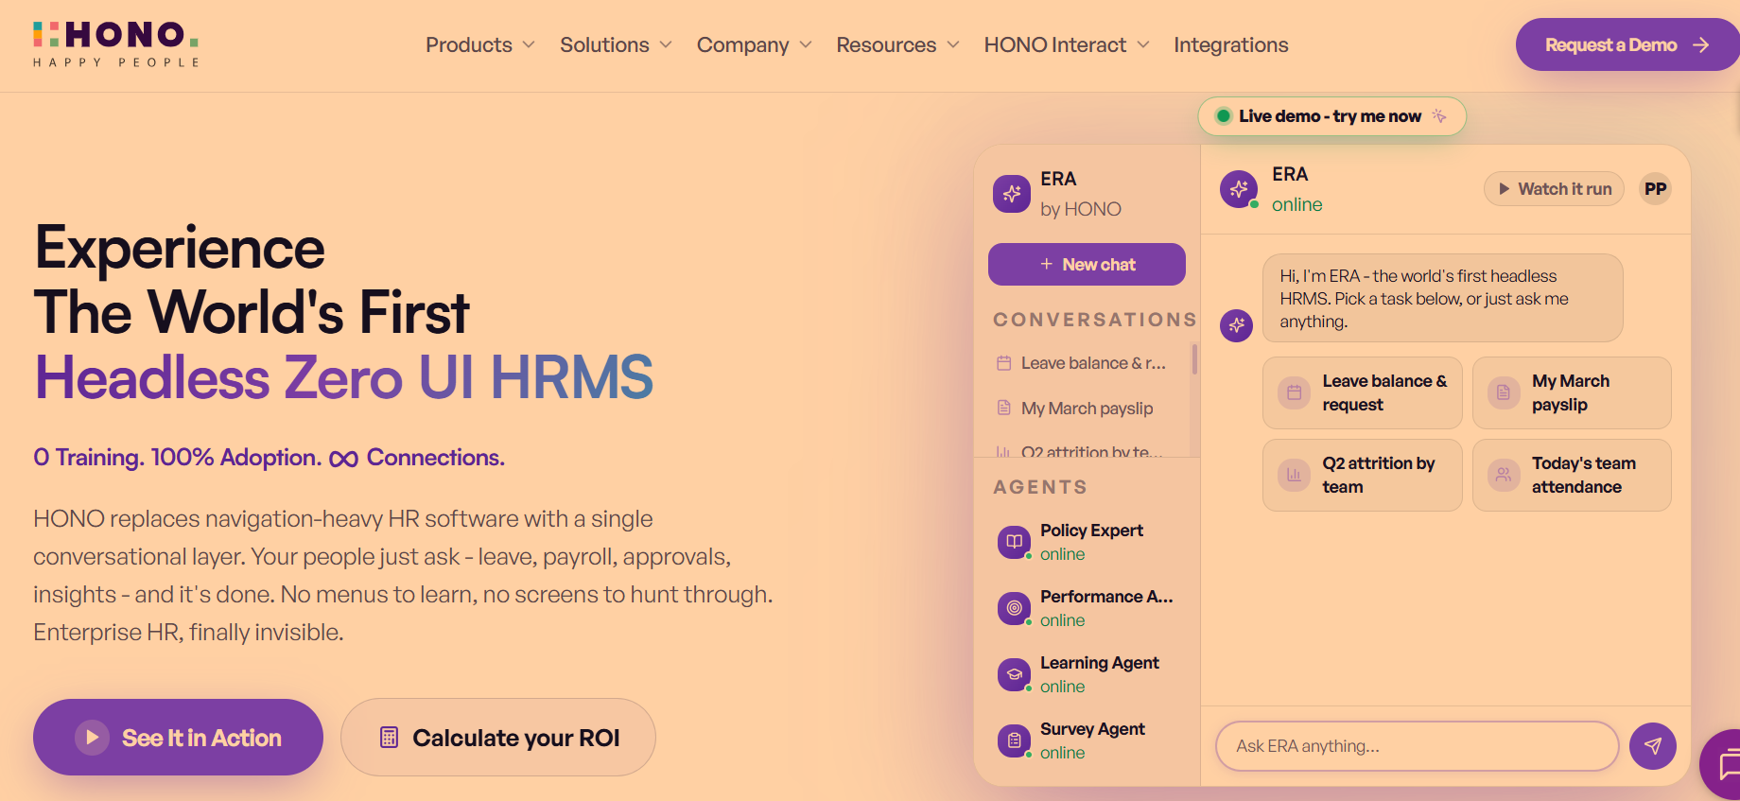Open Leave balance conversation in sidebar
Screen dimensions: 1740x801
(1086, 363)
